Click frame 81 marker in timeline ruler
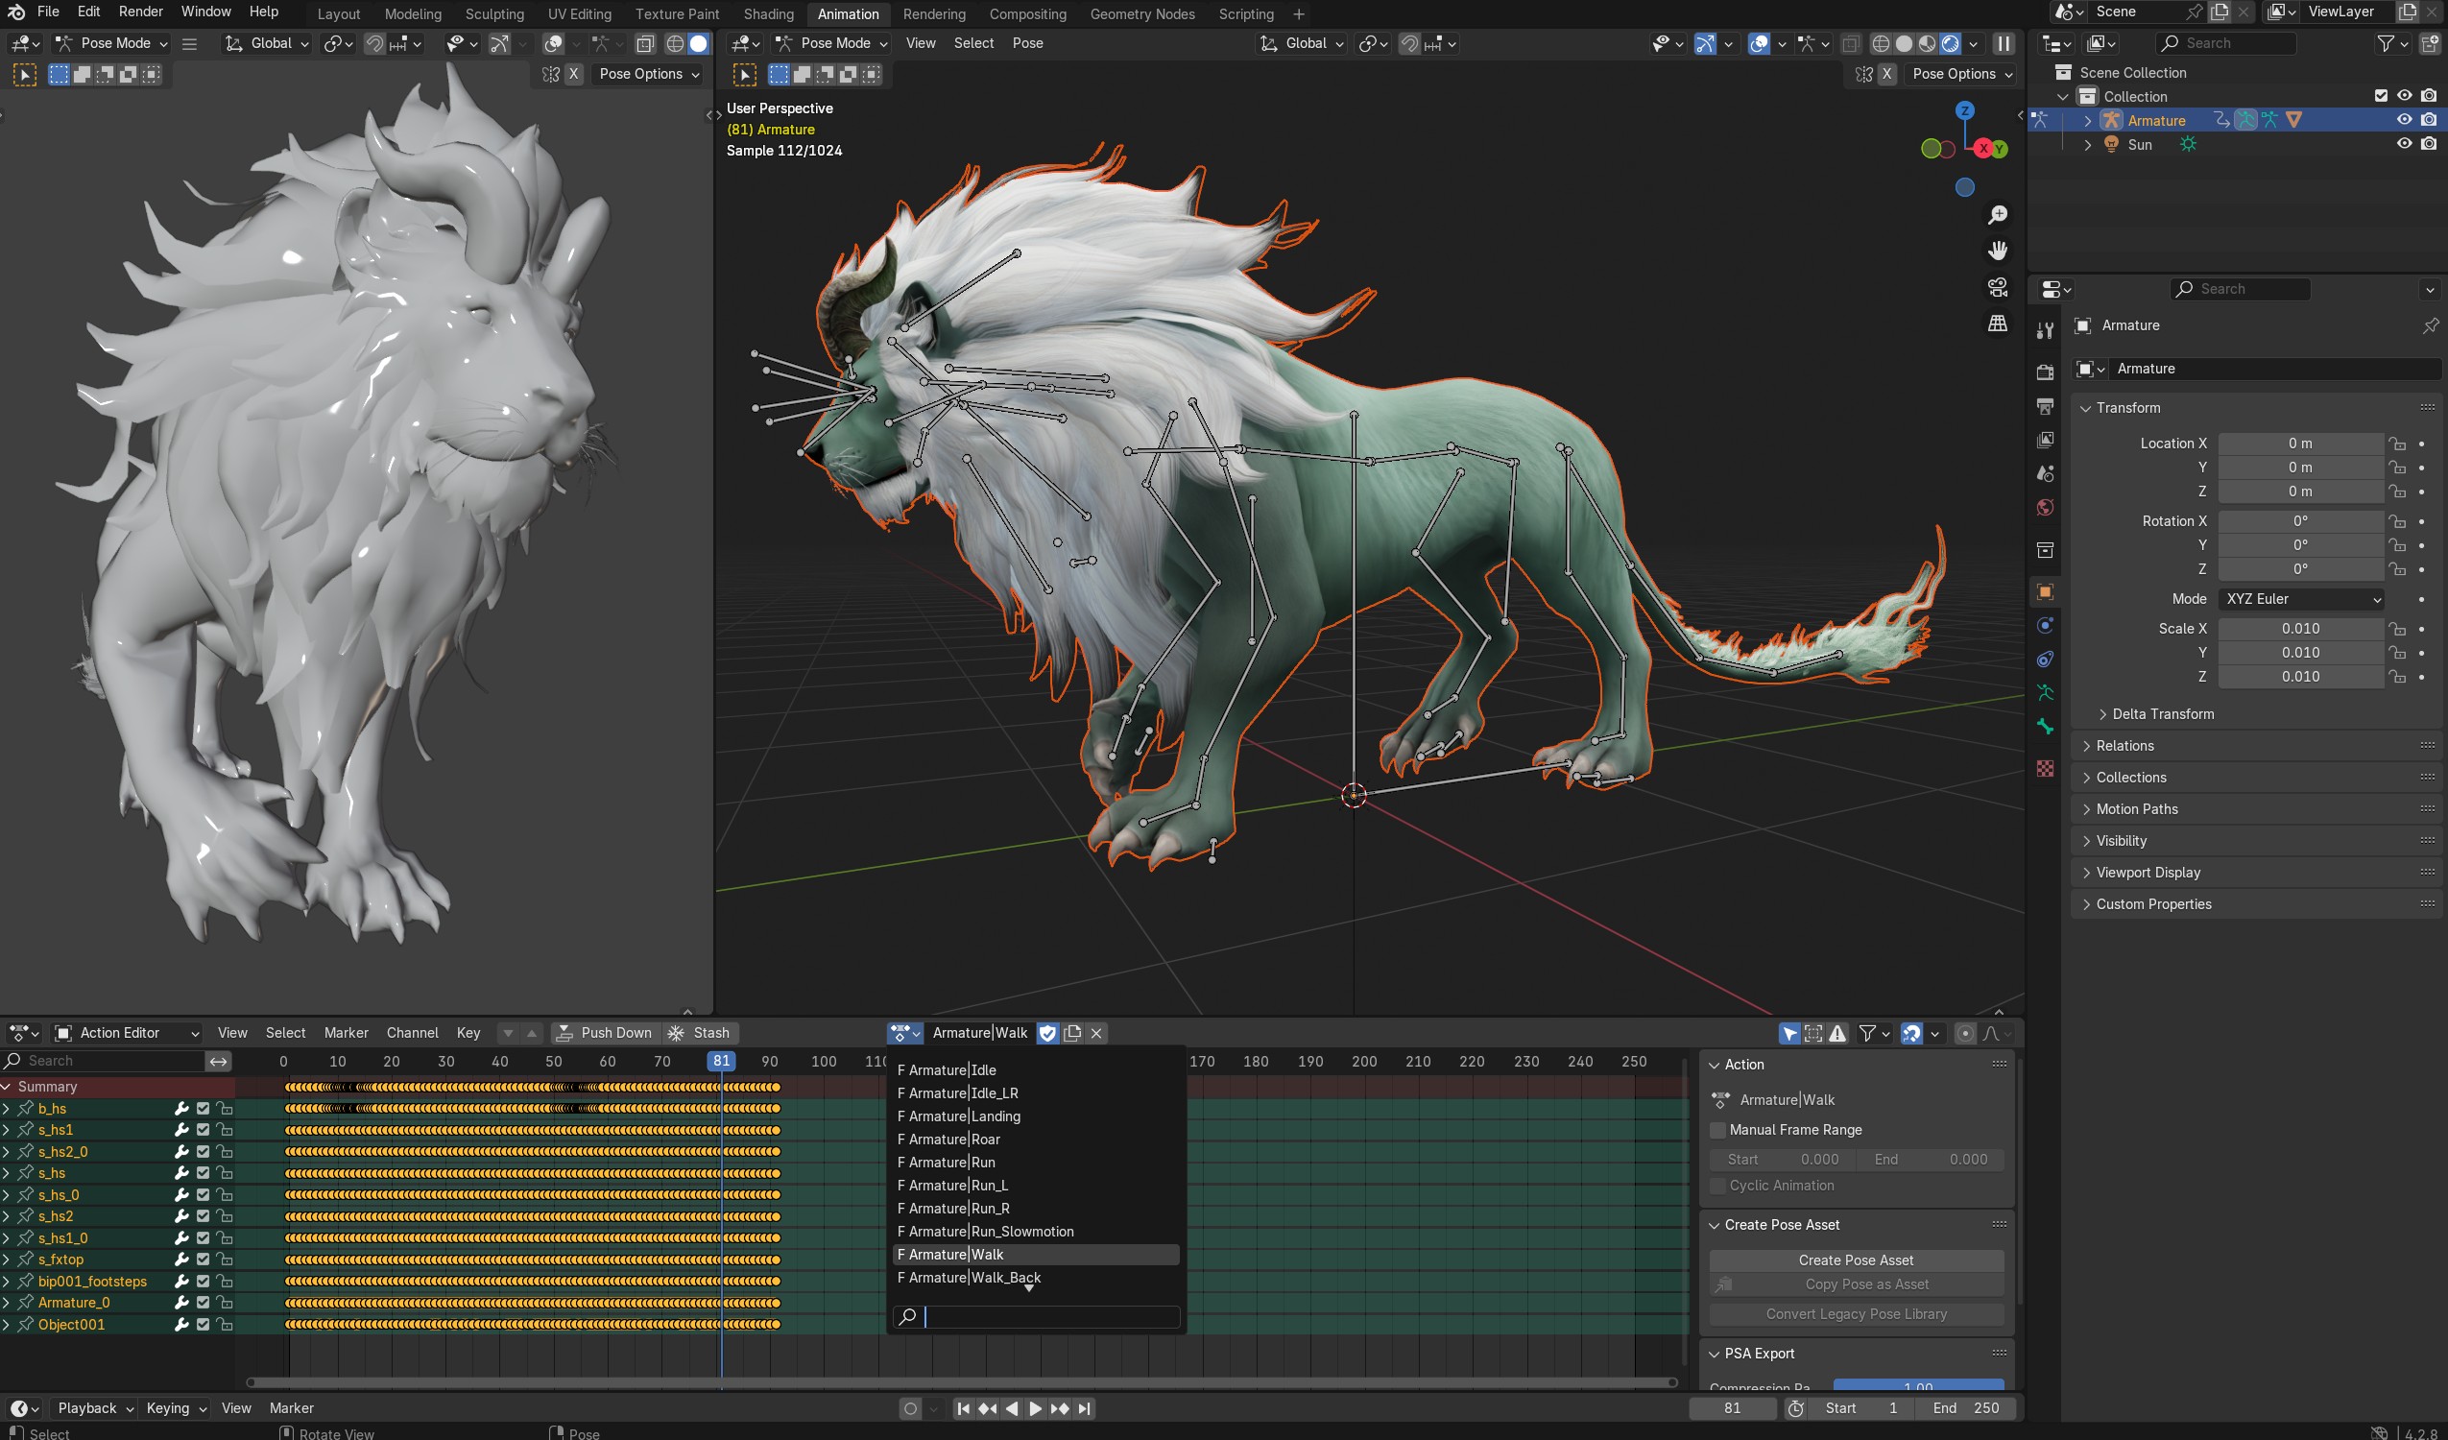 pos(721,1061)
